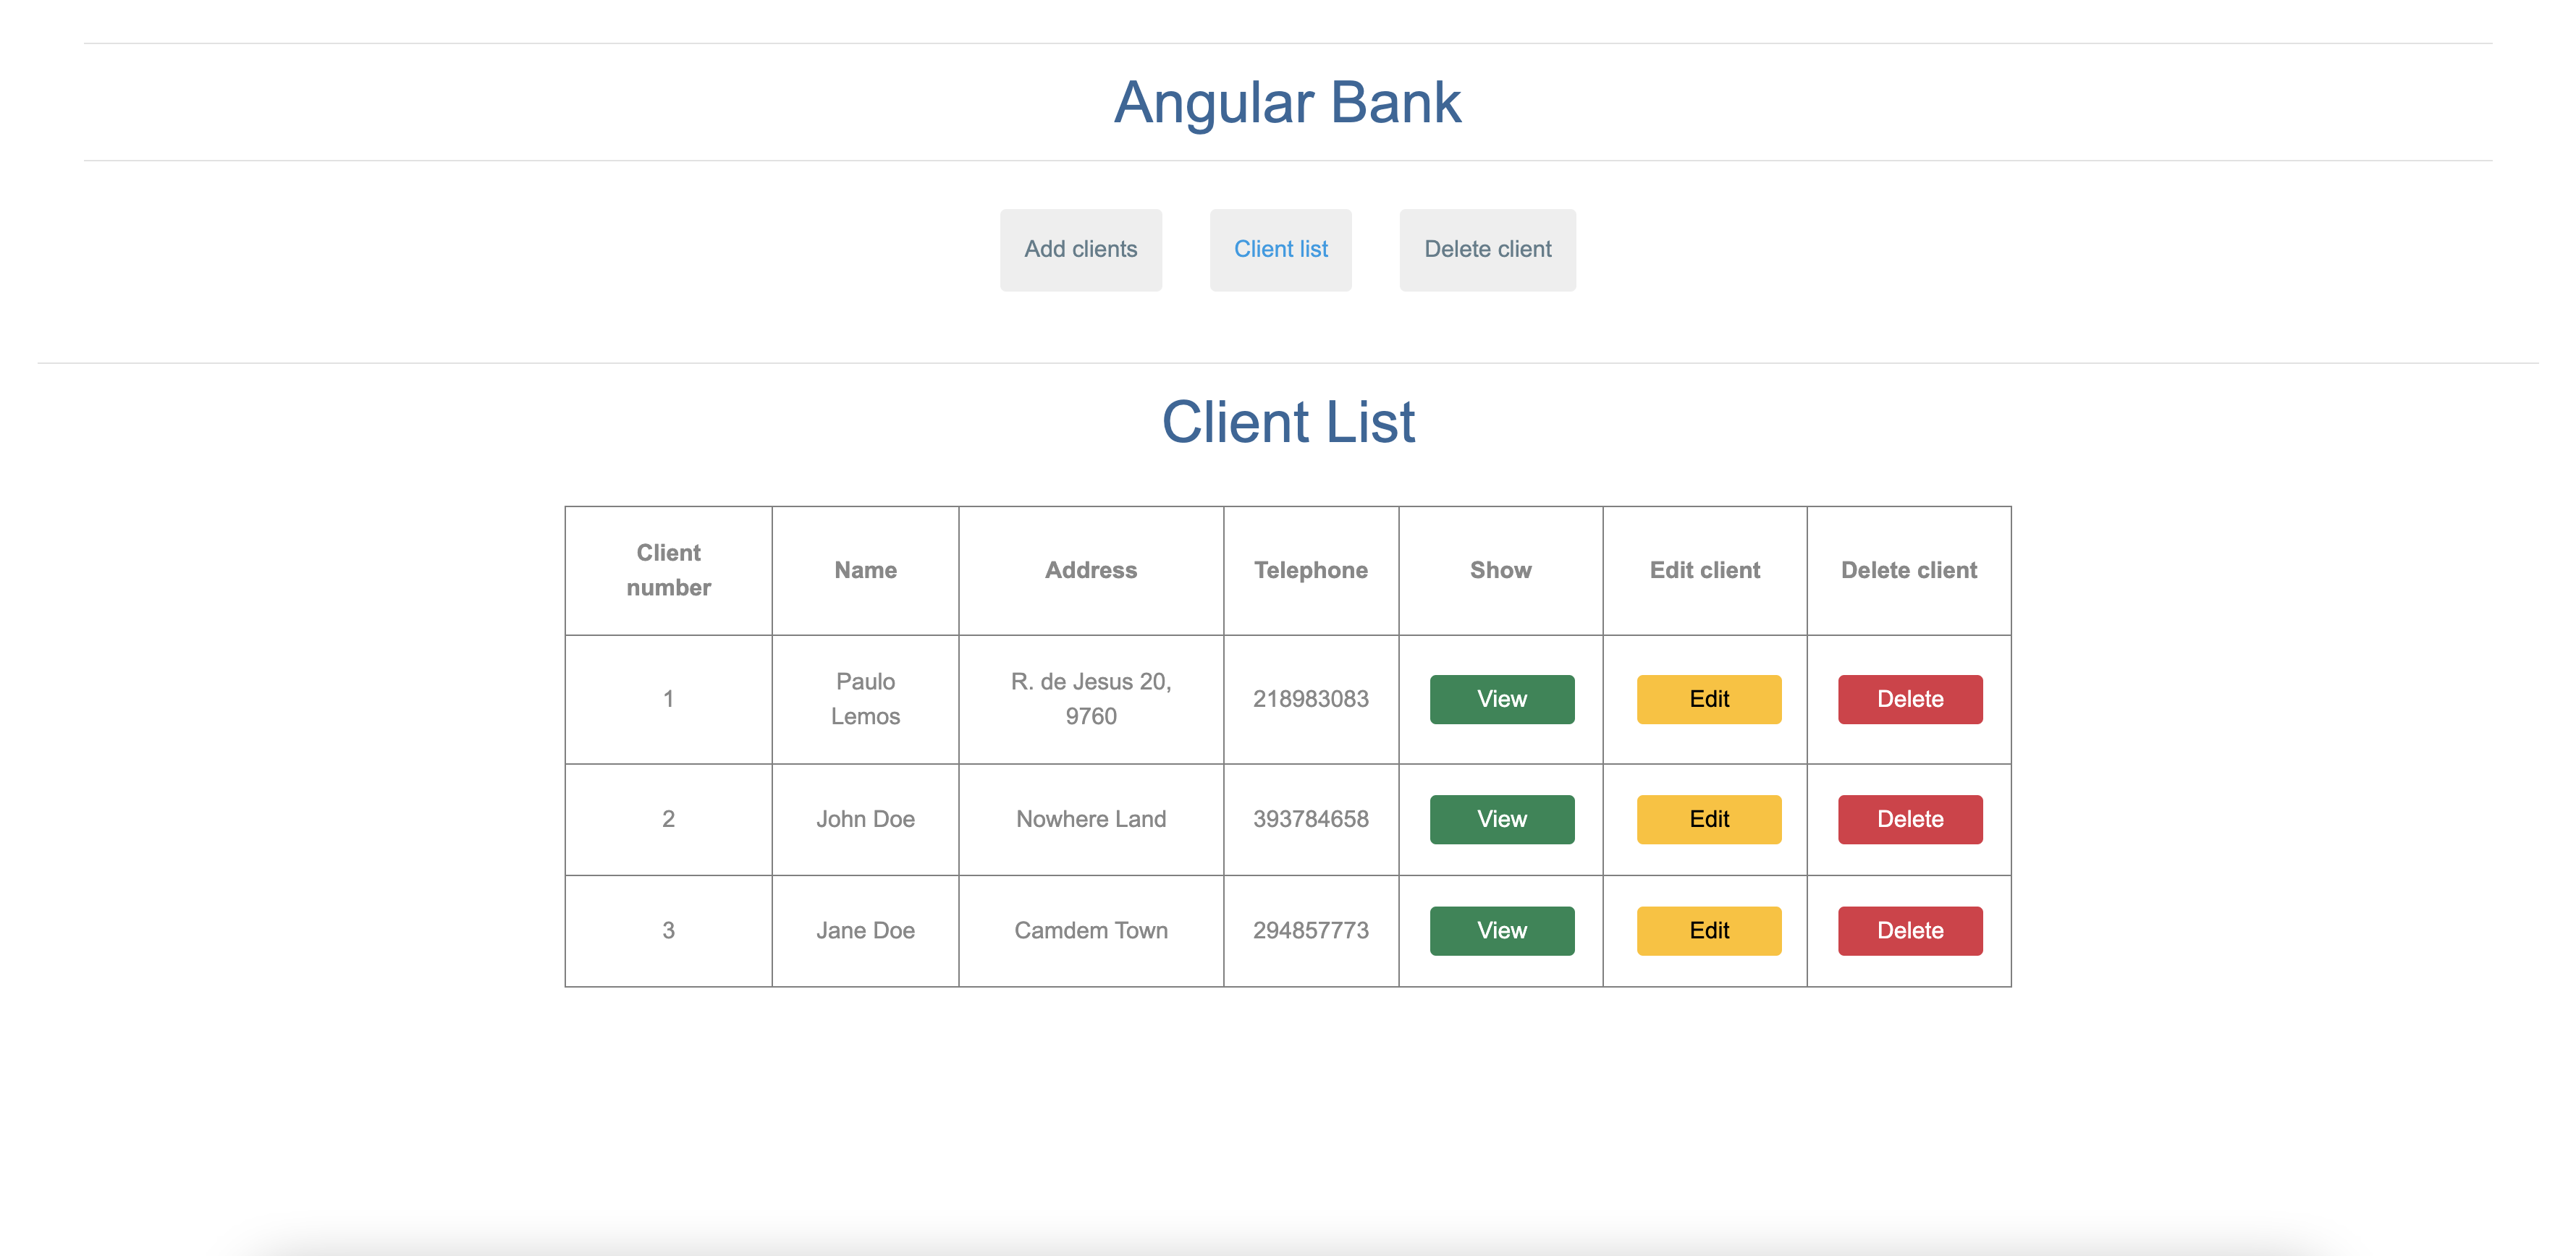Click the Add clients navigation button
Image resolution: width=2576 pixels, height=1256 pixels.
(1080, 249)
